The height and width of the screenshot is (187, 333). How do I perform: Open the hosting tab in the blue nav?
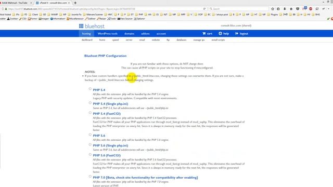coord(86,33)
